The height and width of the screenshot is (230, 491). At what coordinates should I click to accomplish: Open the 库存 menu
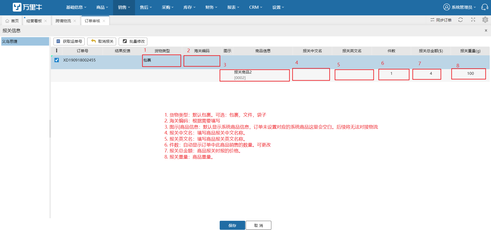coord(189,7)
